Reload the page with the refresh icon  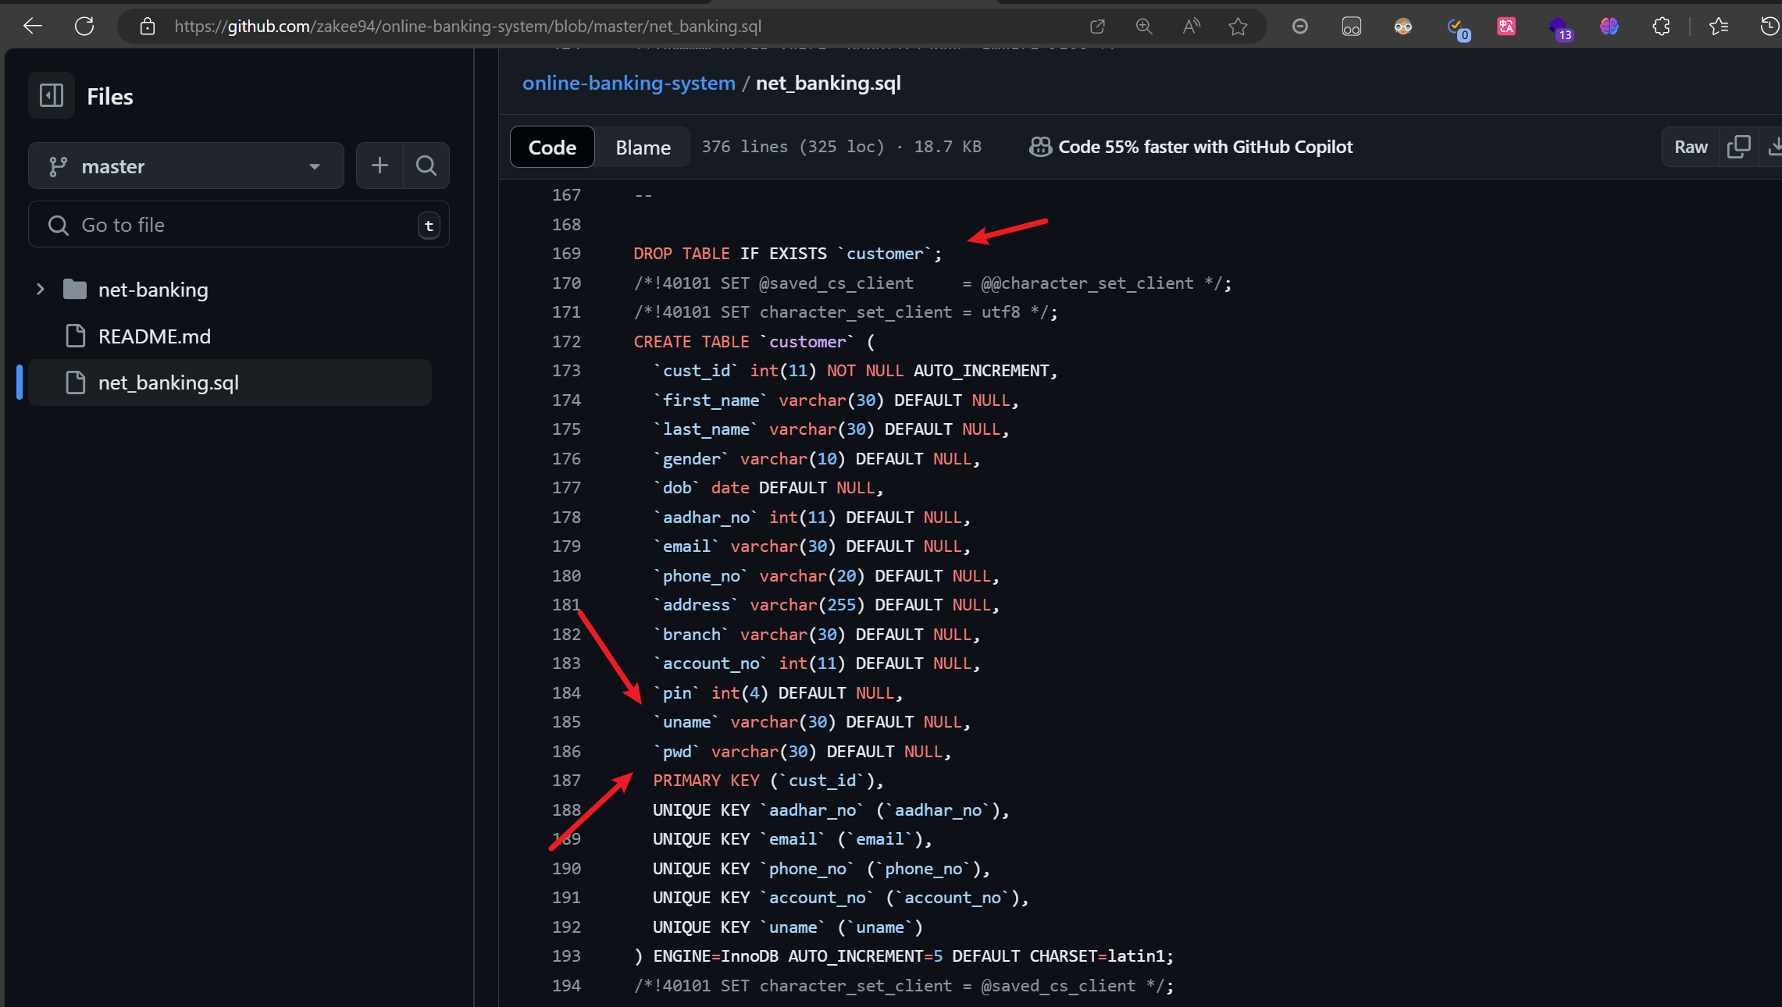(x=84, y=26)
